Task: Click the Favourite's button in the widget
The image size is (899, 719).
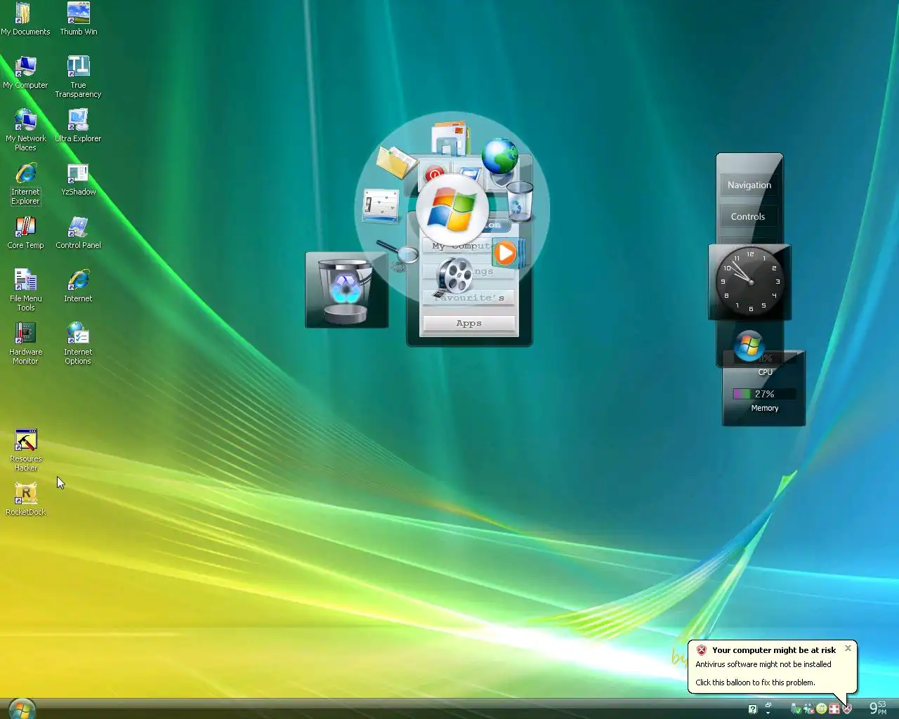Action: [468, 298]
